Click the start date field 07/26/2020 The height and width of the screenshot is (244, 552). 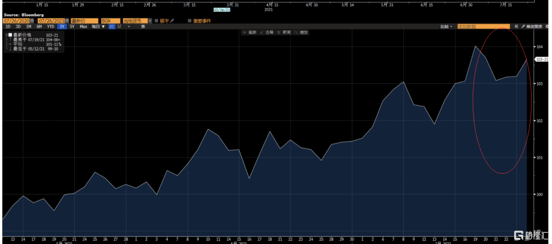coord(16,21)
